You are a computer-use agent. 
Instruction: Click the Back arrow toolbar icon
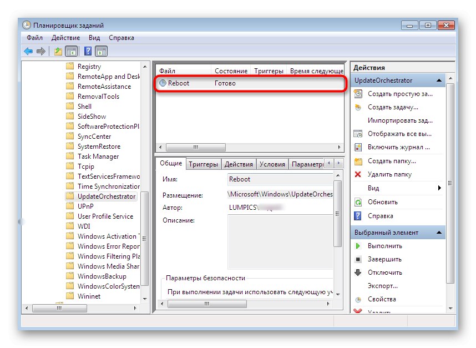[28, 51]
